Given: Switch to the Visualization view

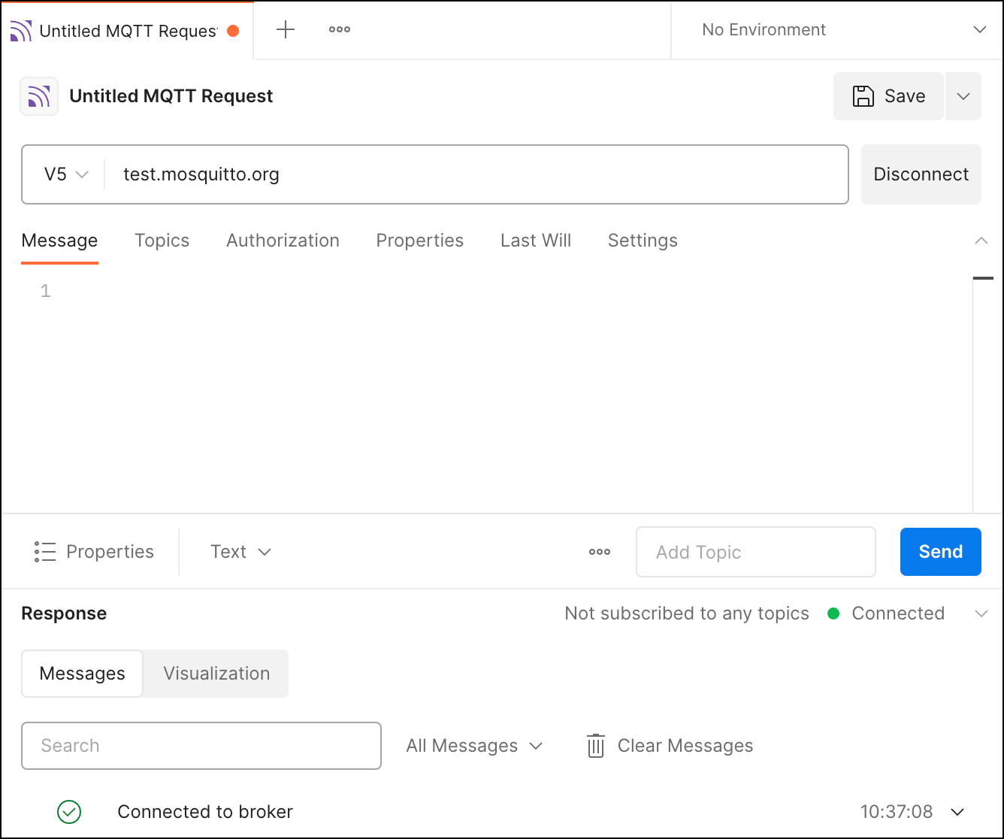Looking at the screenshot, I should pos(216,674).
